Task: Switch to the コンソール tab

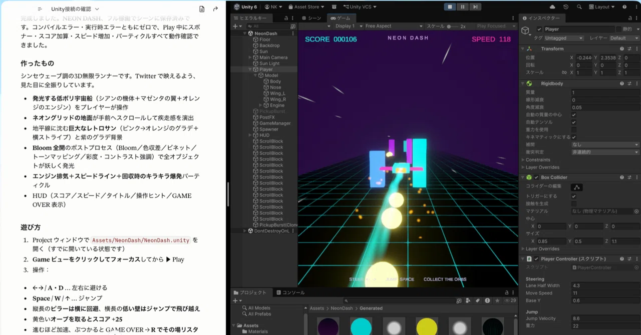Action: 290,292
